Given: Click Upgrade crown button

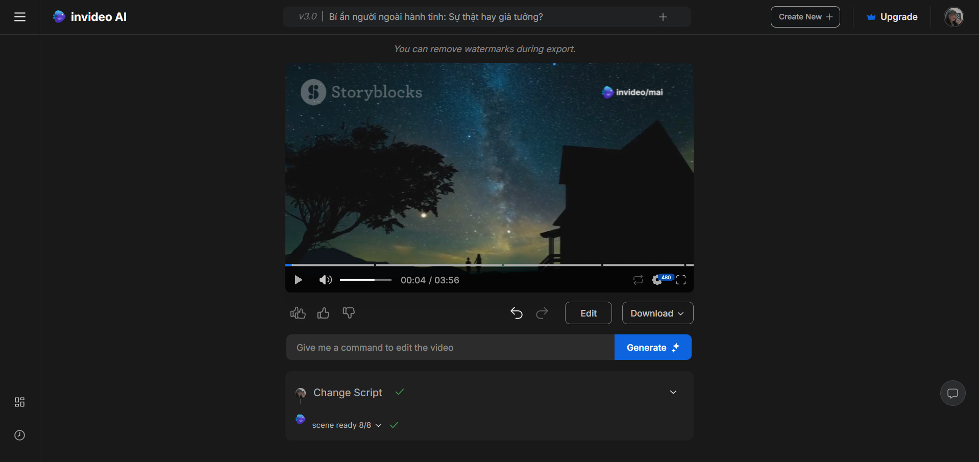Looking at the screenshot, I should (x=892, y=17).
